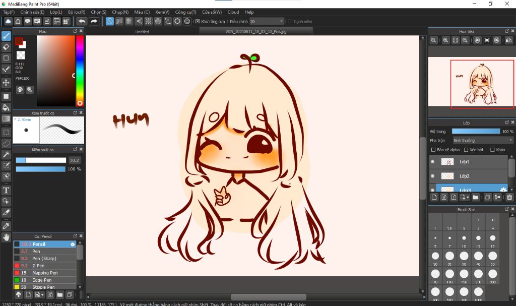
Task: Select the Magic Wand tool
Action: click(6, 154)
